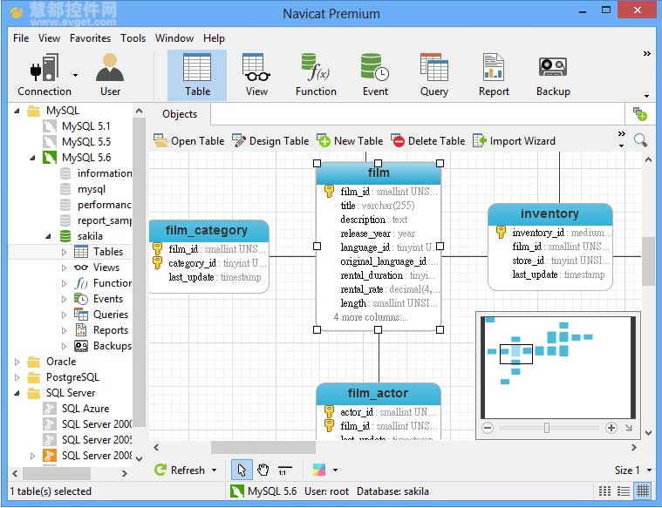Collapse the MySQL 5.6 connection node

pos(32,158)
